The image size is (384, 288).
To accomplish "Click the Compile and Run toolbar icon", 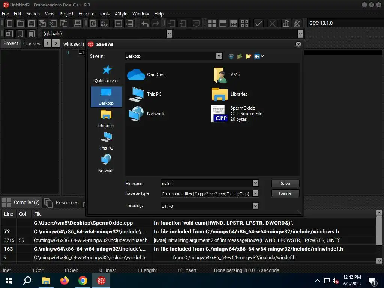I will pos(234,23).
